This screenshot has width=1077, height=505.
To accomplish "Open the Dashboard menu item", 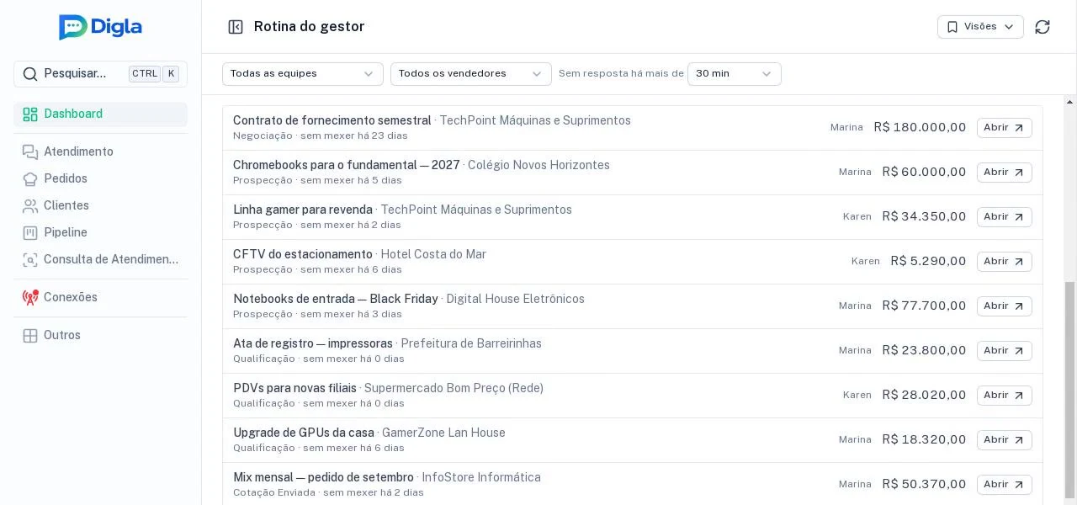I will 100,114.
